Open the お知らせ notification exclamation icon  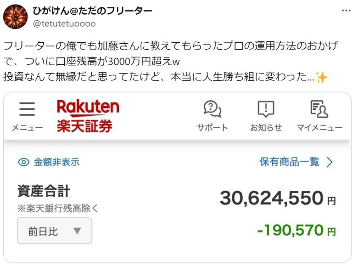point(266,108)
